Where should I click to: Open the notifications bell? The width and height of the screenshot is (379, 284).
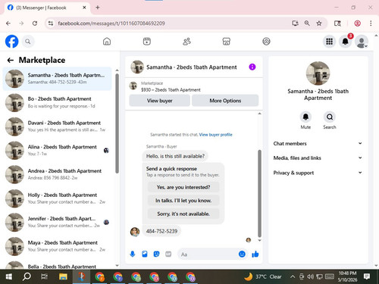pyautogui.click(x=346, y=42)
